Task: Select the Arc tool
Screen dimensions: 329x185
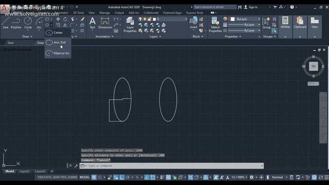Action: pyautogui.click(x=39, y=23)
